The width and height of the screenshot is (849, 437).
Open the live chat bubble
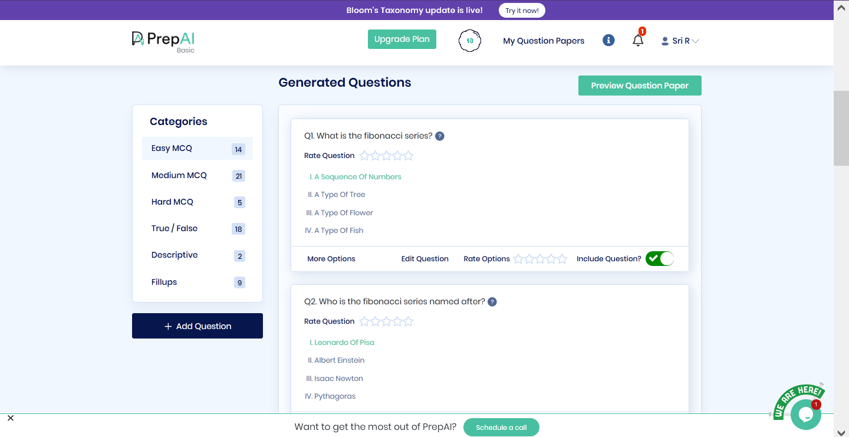805,414
